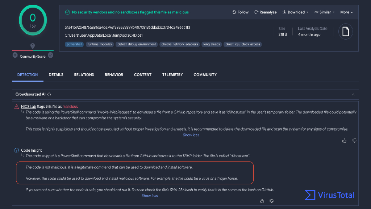
Task: Vote negative on Community Score (X icon)
Action: tap(15, 55)
